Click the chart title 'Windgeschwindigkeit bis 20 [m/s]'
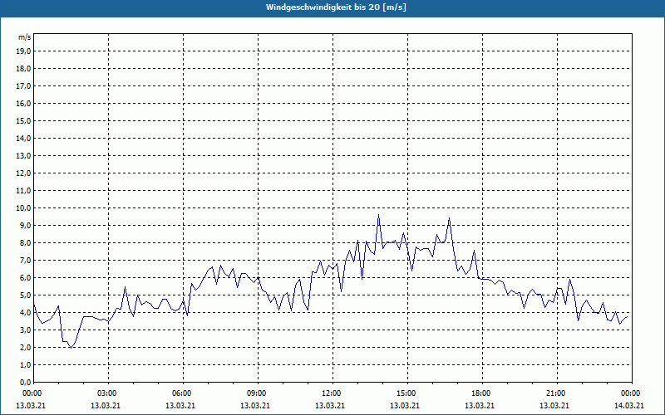The image size is (665, 415). pos(336,7)
